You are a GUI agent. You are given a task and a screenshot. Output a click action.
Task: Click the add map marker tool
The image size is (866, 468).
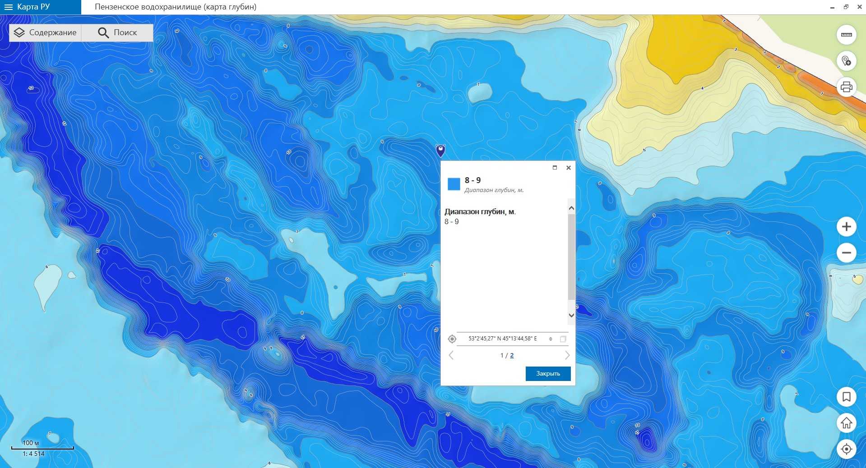point(846,61)
